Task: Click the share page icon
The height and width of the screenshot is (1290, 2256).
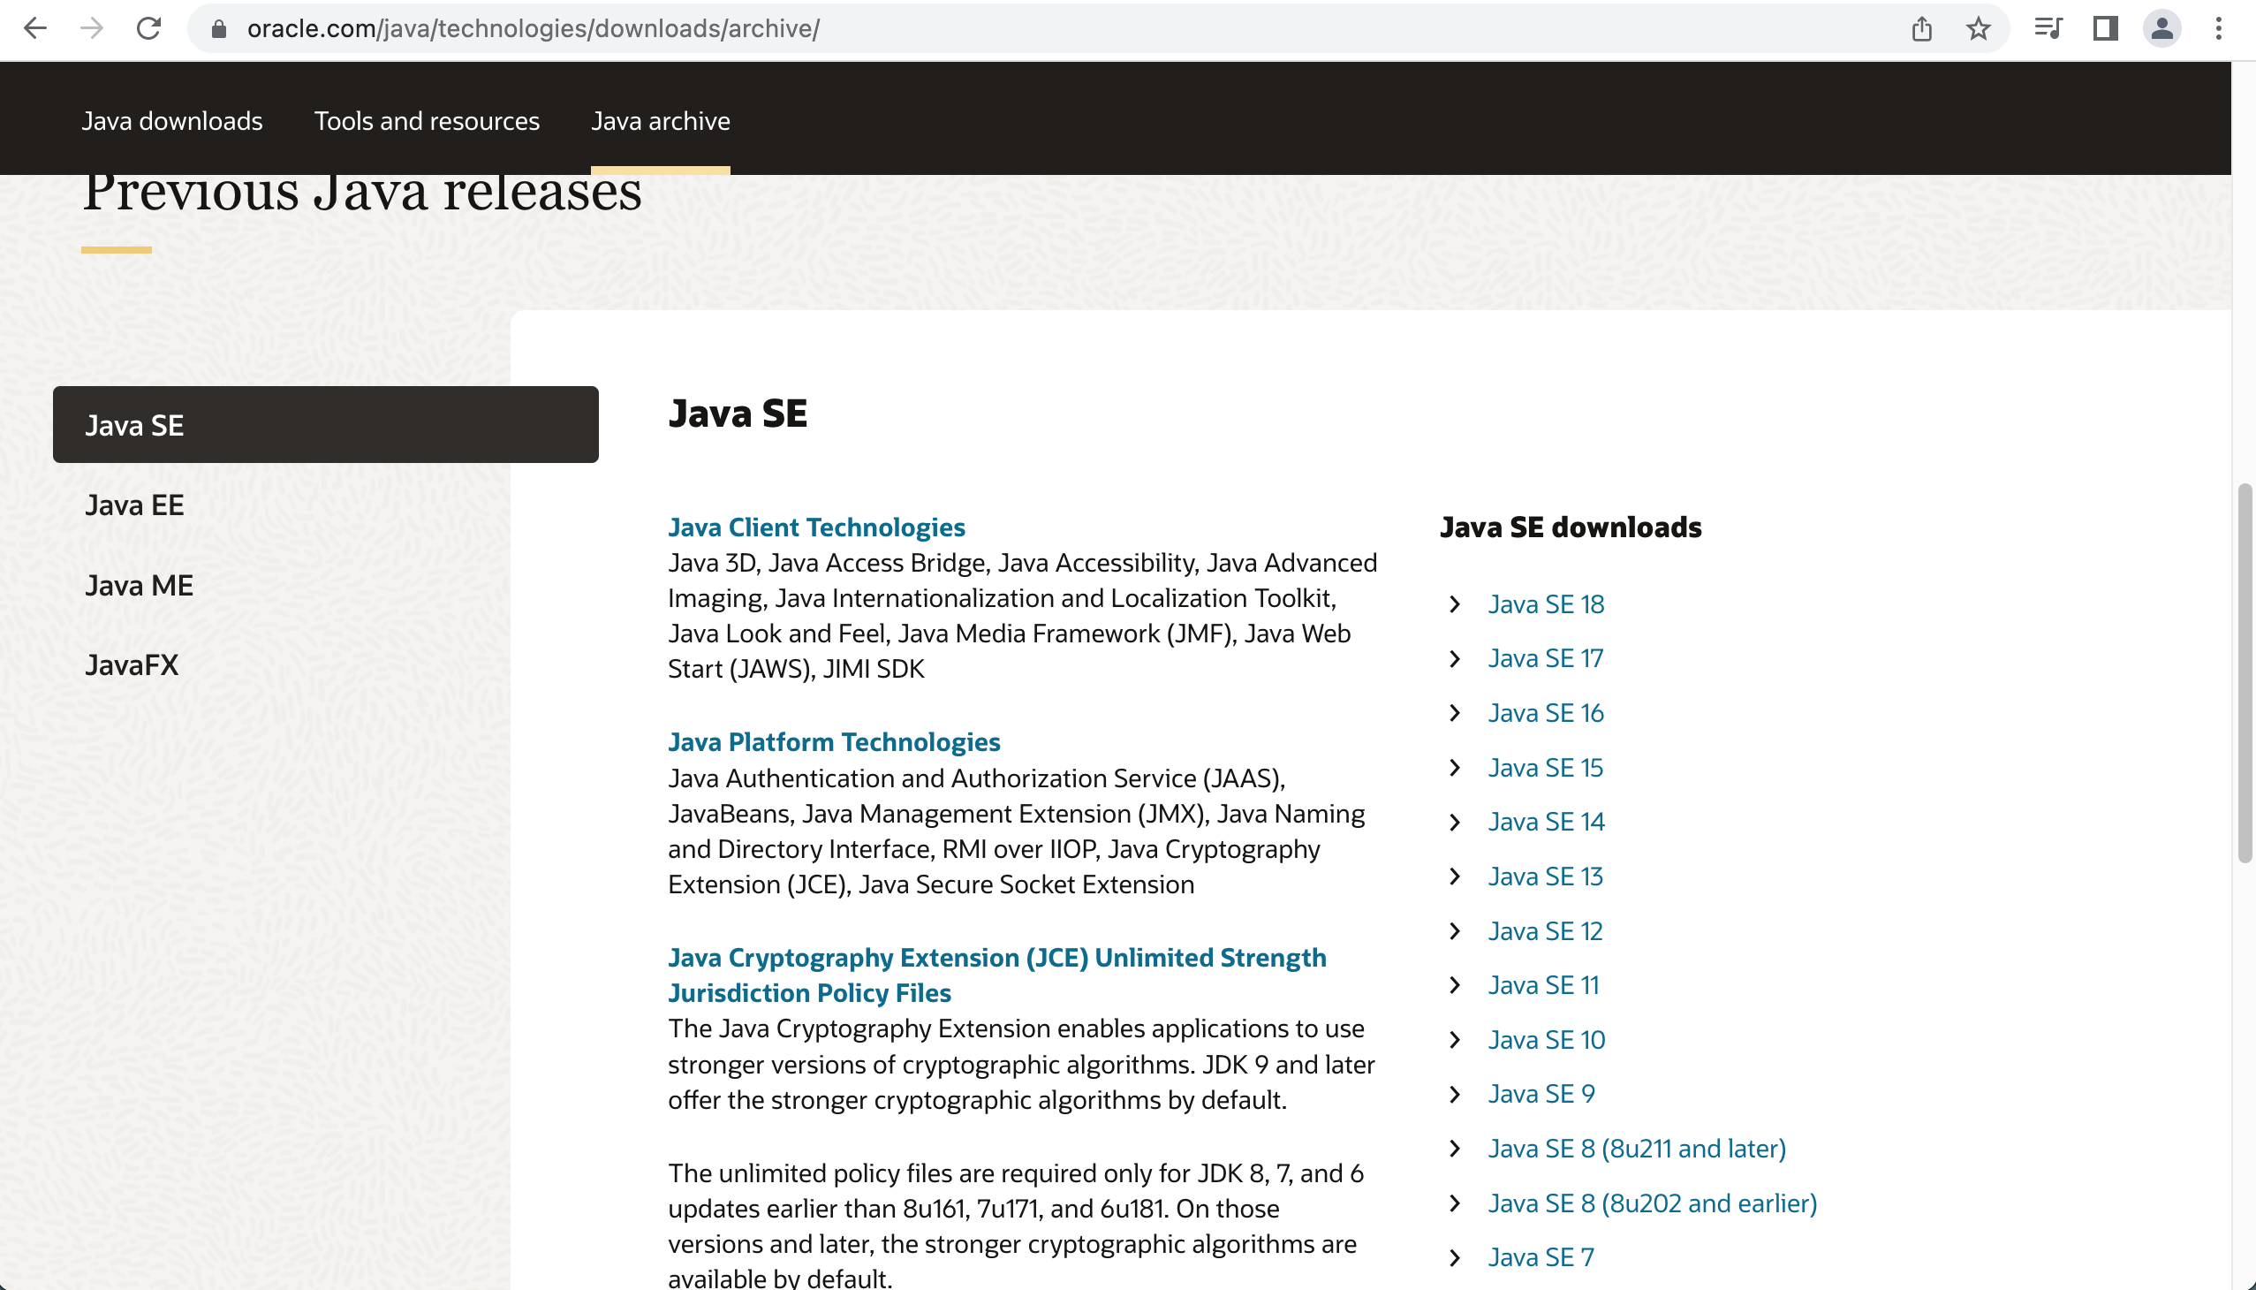Action: coord(1920,29)
